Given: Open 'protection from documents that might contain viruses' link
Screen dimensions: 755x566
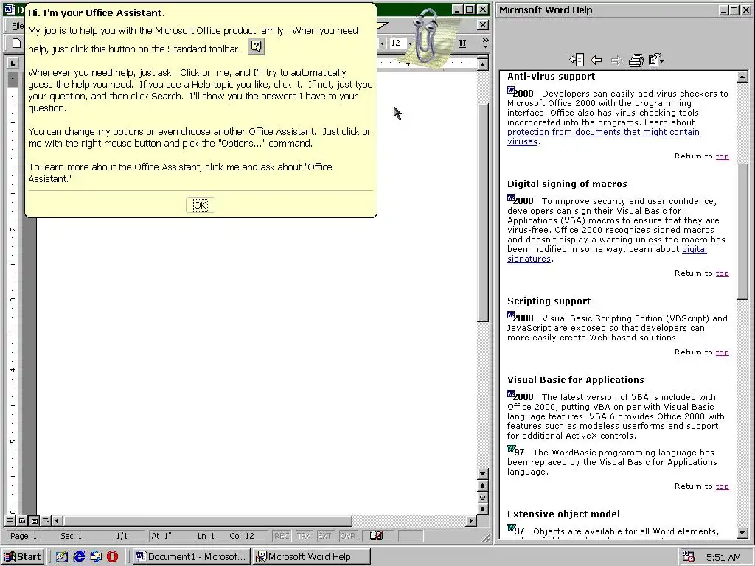Looking at the screenshot, I should click(603, 136).
